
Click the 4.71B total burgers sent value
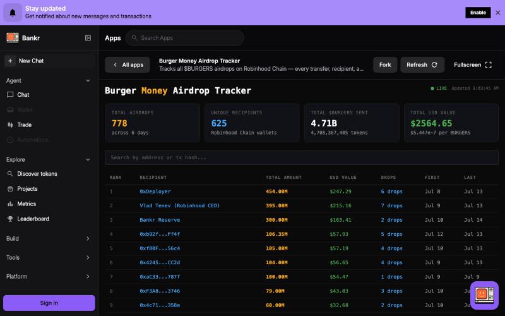tap(324, 123)
